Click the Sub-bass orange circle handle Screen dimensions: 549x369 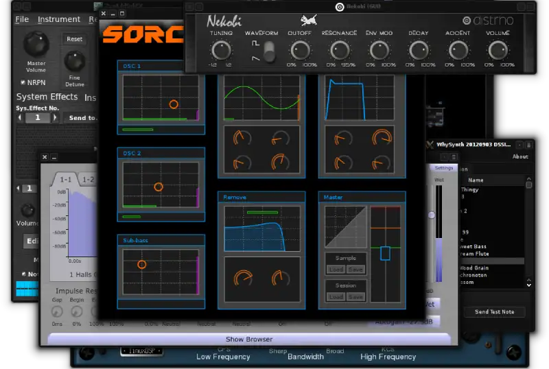[x=141, y=264]
